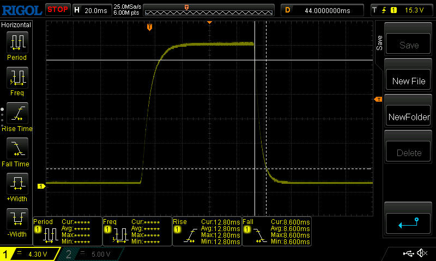Toggle the red STOP run indicator
This screenshot has width=436, height=261.
(x=57, y=10)
